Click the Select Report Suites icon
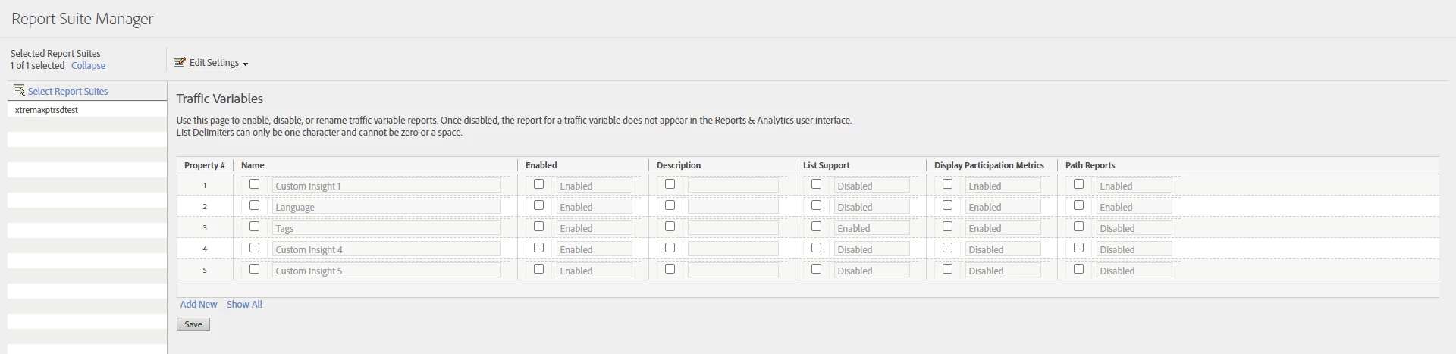 coord(19,91)
